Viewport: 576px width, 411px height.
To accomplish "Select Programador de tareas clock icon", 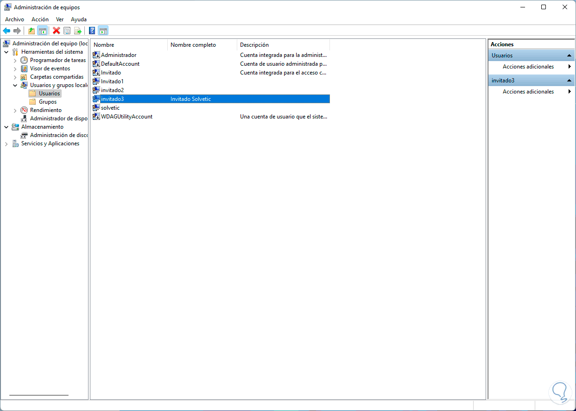I will 24,60.
